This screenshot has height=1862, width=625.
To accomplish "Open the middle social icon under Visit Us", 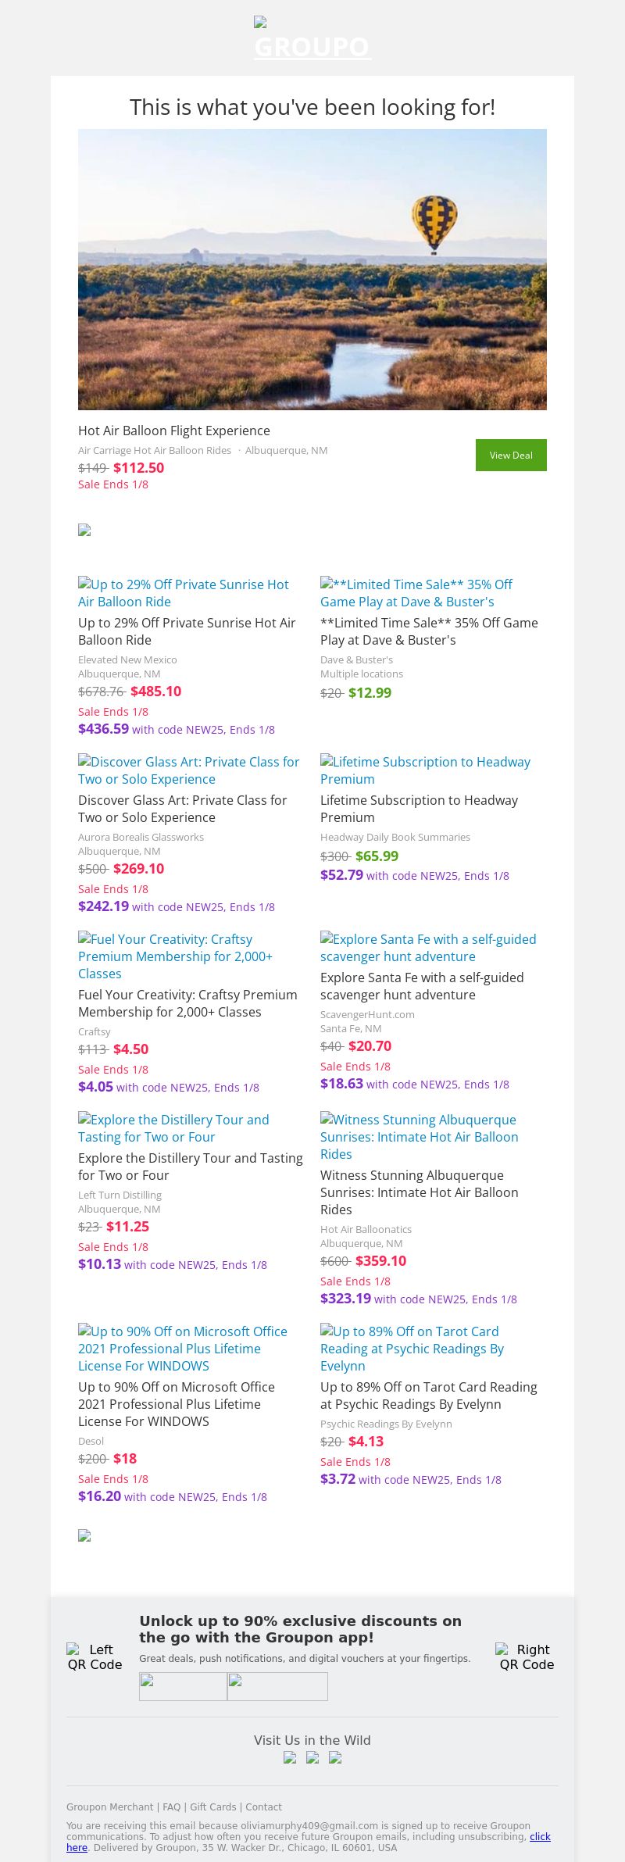I will coord(312,1757).
